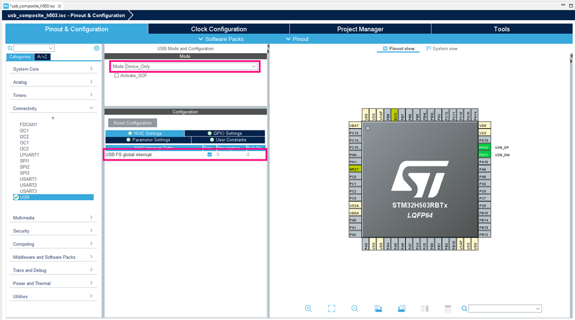575x320 pixels.
Task: Select the NRST pin on the chip
Action: coord(355,169)
